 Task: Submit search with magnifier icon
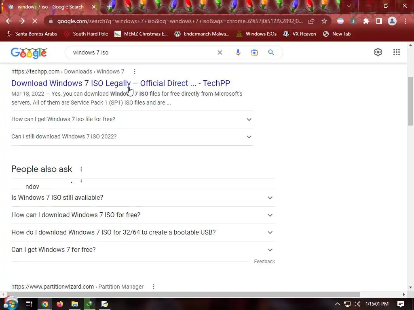271,52
